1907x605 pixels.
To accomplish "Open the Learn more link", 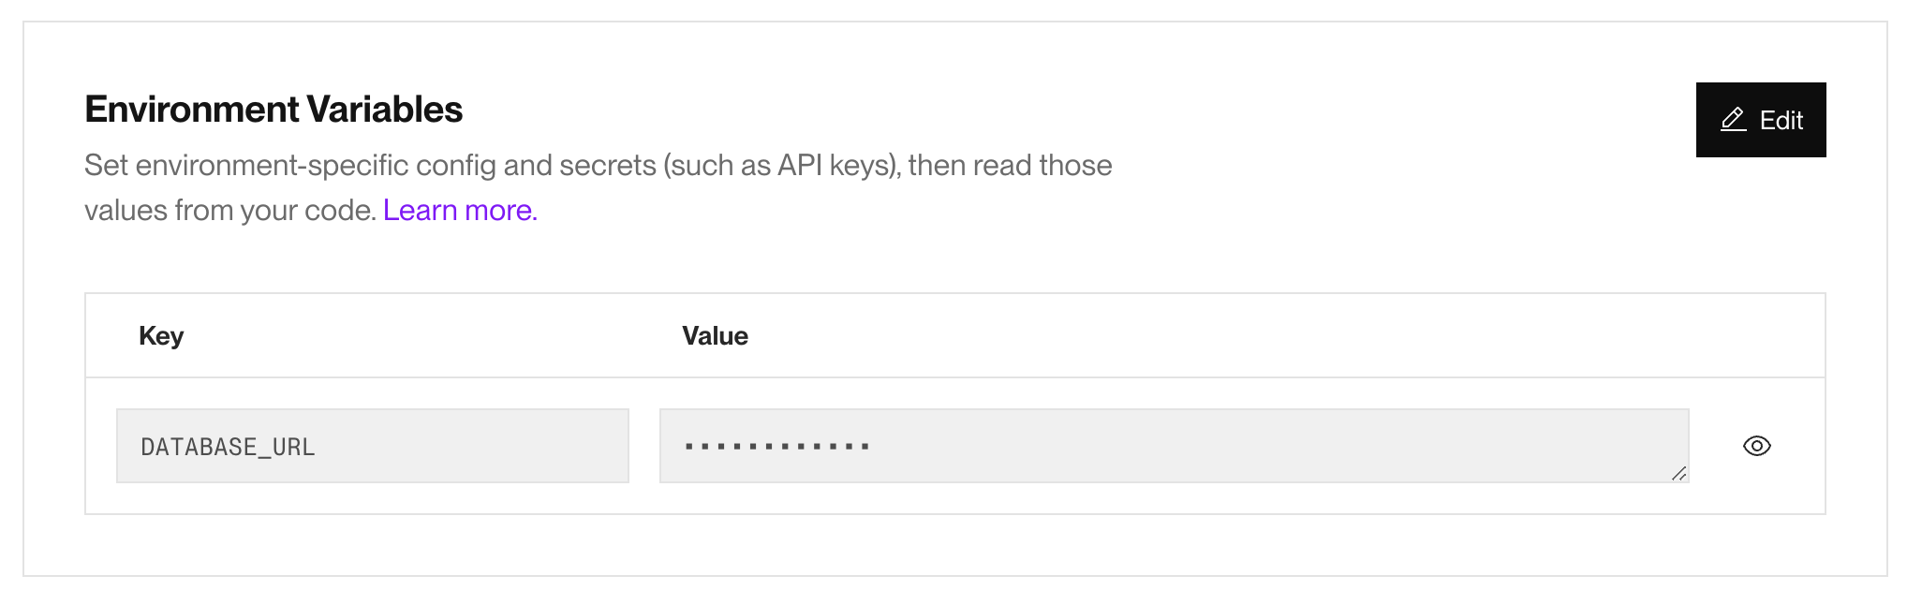I will [460, 210].
